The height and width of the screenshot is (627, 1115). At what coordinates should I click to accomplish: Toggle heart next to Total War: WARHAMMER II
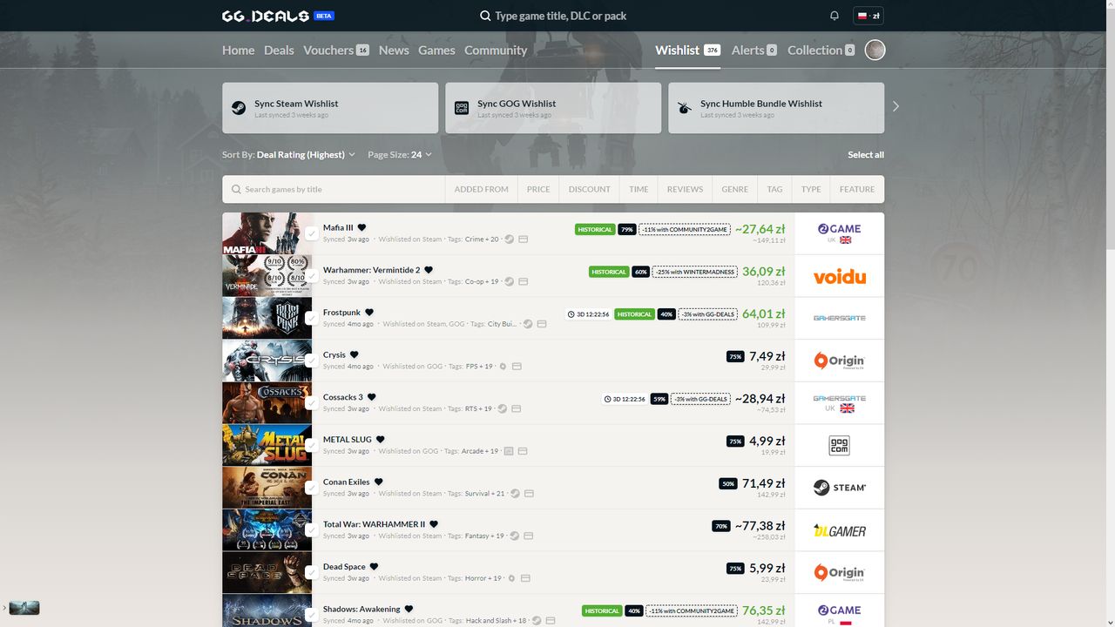click(434, 524)
